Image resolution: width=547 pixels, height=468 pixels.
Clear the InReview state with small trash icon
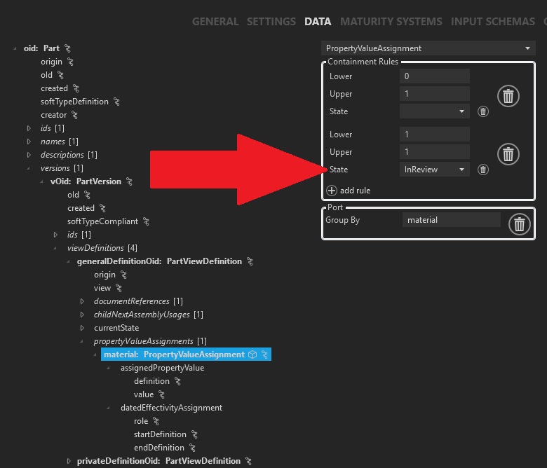pyautogui.click(x=482, y=170)
